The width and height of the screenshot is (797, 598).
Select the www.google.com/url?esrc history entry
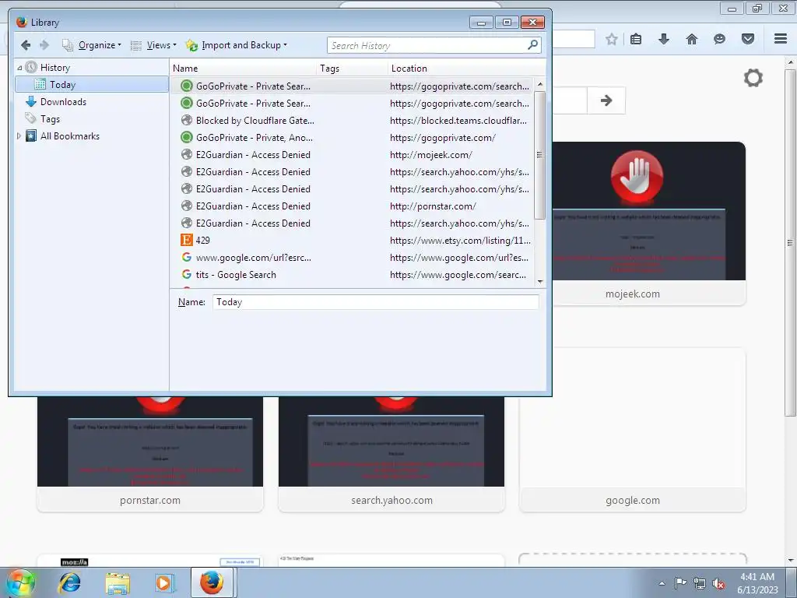click(x=352, y=257)
